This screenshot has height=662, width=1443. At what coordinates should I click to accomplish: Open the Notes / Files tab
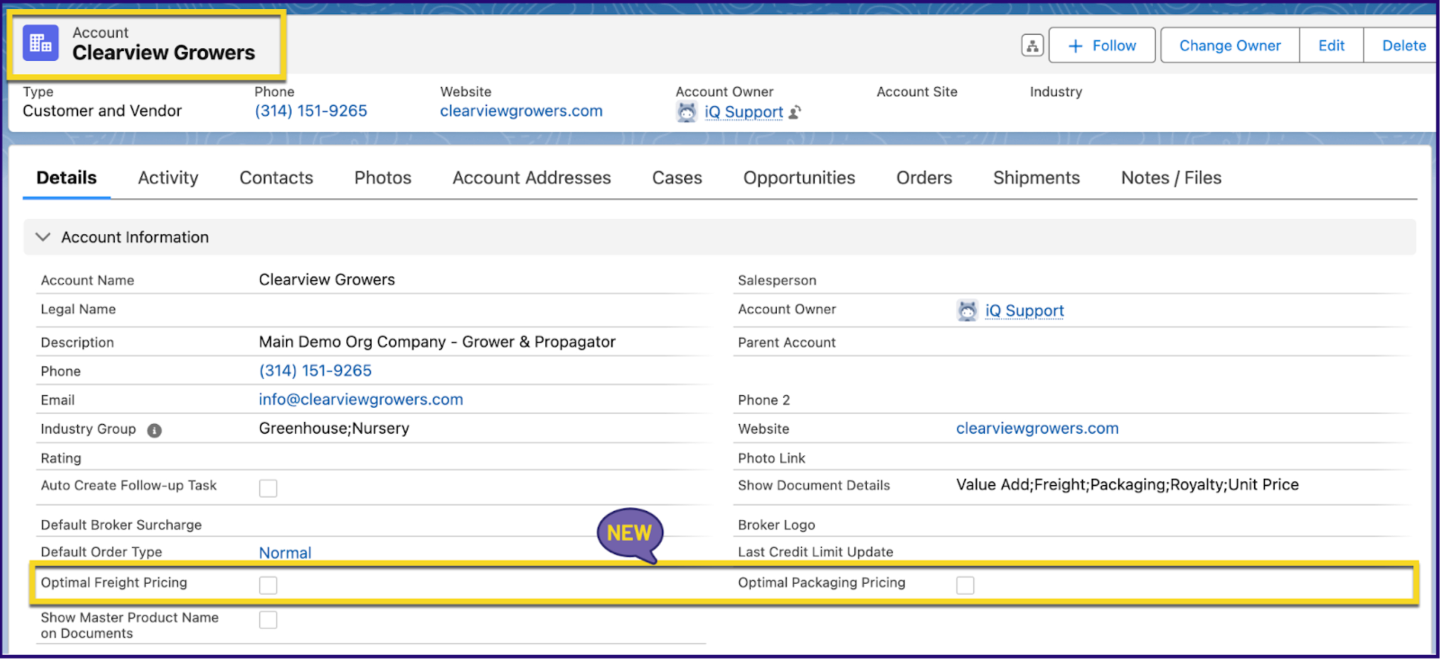(x=1171, y=178)
